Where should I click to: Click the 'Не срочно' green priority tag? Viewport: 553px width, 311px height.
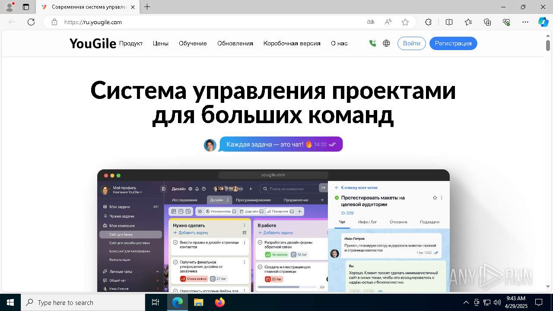click(276, 255)
